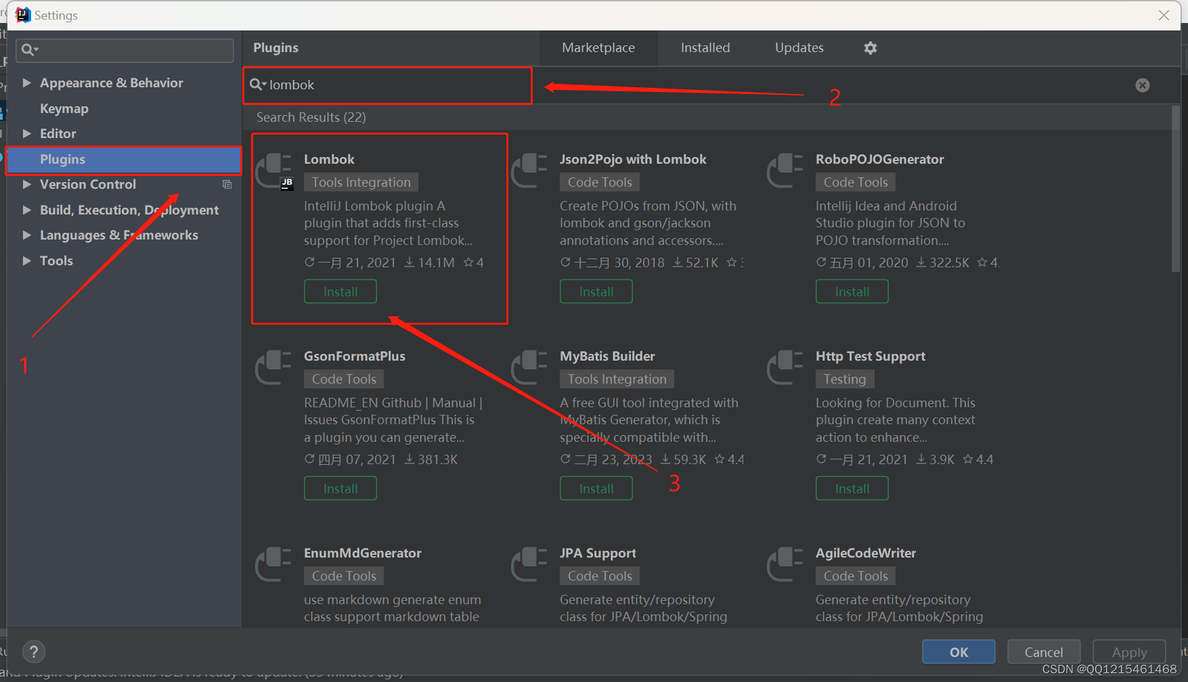The width and height of the screenshot is (1188, 682).
Task: Click the RoboPOJOGenerator plugin icon
Action: 785,170
